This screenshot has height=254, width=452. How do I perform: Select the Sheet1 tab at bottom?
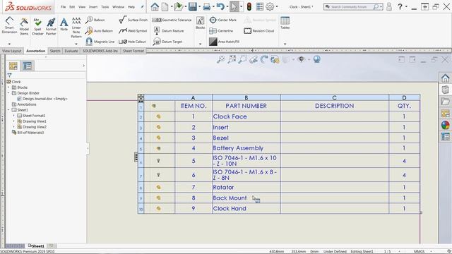tap(36, 246)
